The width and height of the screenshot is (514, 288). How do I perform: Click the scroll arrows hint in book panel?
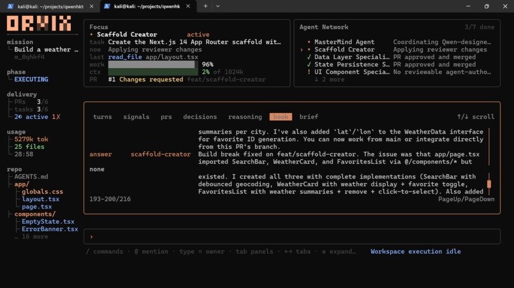click(x=476, y=117)
